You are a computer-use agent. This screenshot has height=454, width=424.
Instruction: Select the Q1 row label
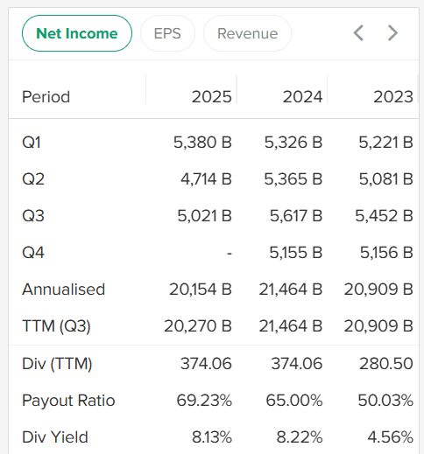coord(32,143)
